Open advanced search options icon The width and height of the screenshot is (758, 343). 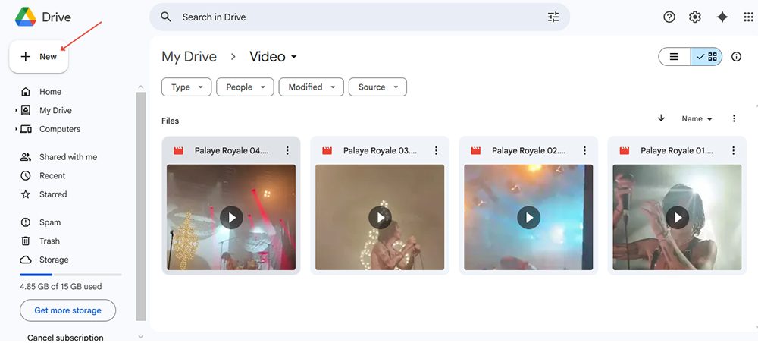(x=553, y=17)
